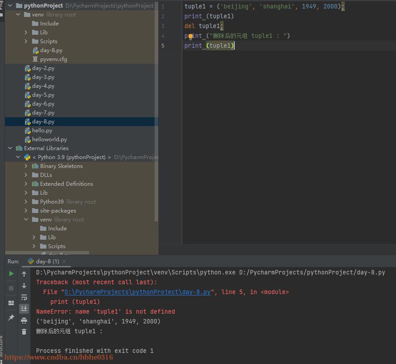Click the pyvenv.cfg file icon
Screen dimensions: 396x364
click(35, 59)
